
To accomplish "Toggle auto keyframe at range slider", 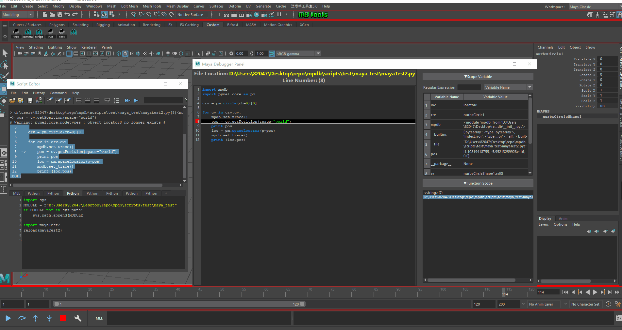I will (608, 304).
